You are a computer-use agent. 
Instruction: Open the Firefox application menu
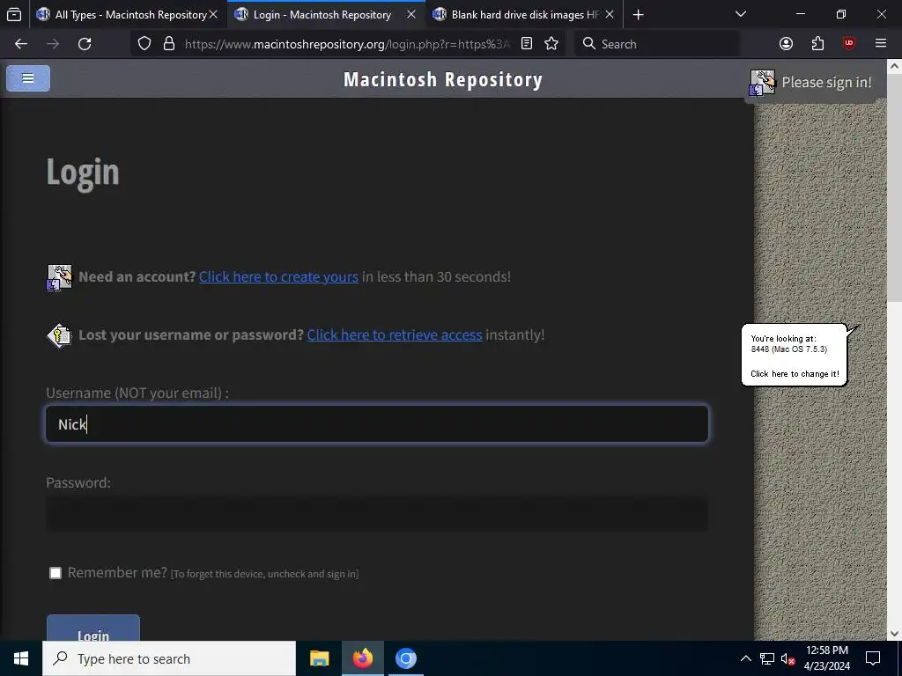881,44
